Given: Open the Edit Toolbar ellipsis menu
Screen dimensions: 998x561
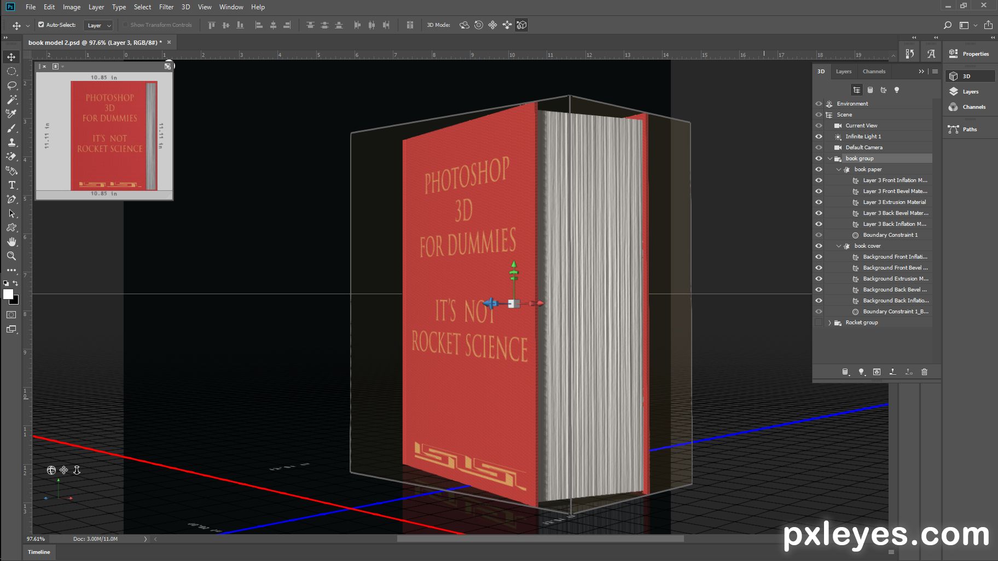Looking at the screenshot, I should [11, 270].
